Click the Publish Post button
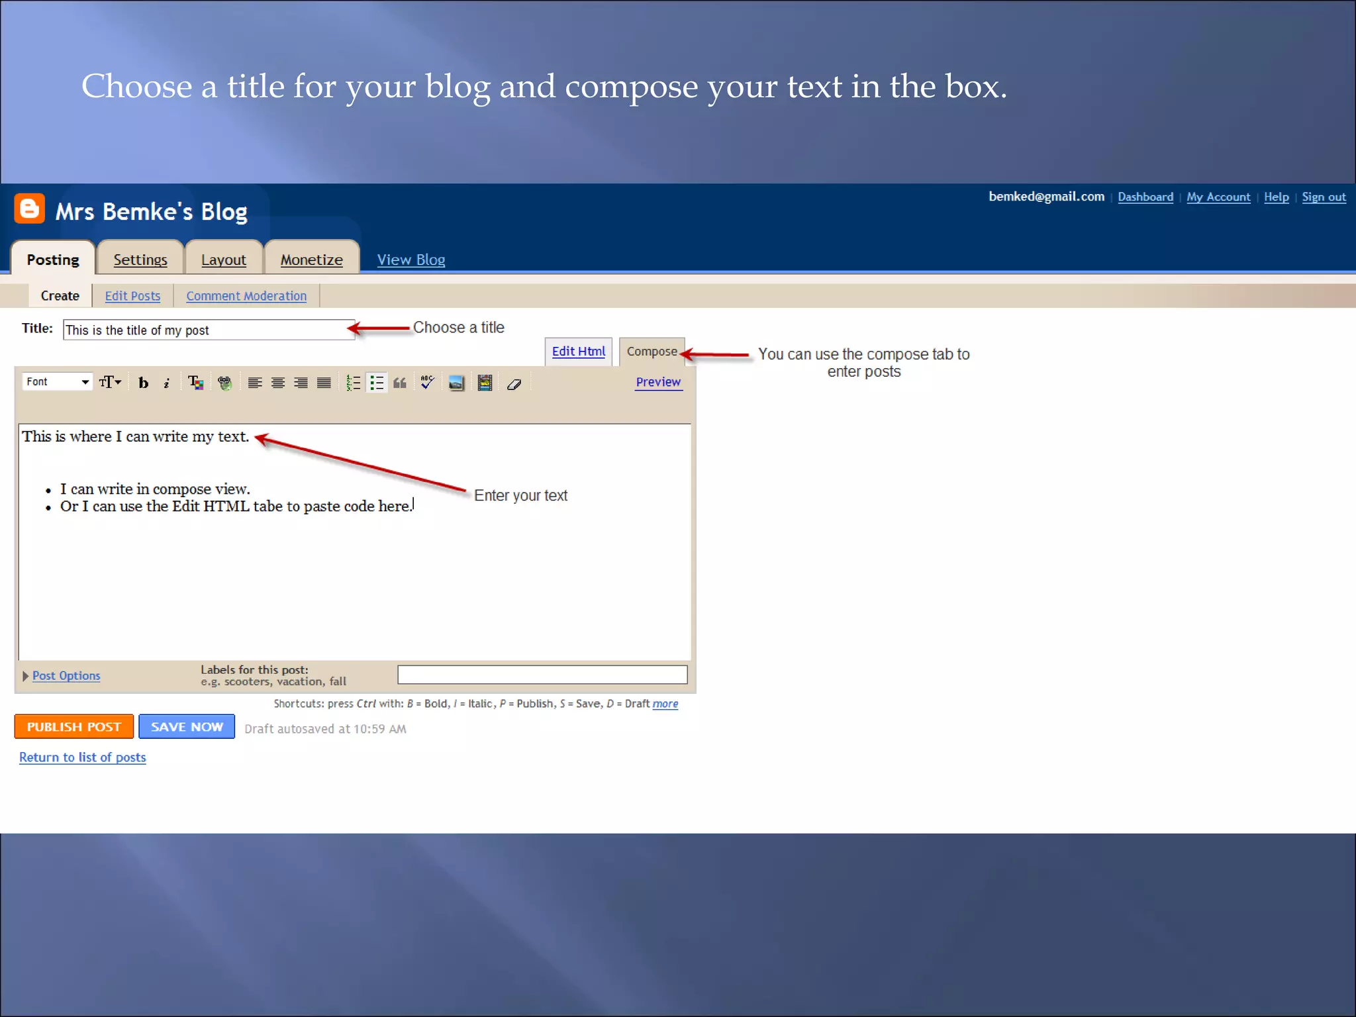The image size is (1356, 1017). 74,726
